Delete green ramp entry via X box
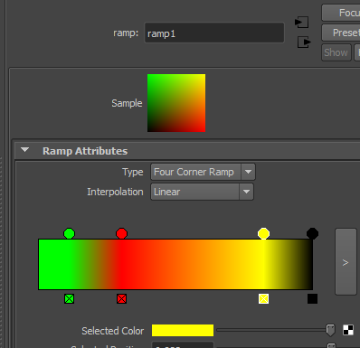 (70, 299)
